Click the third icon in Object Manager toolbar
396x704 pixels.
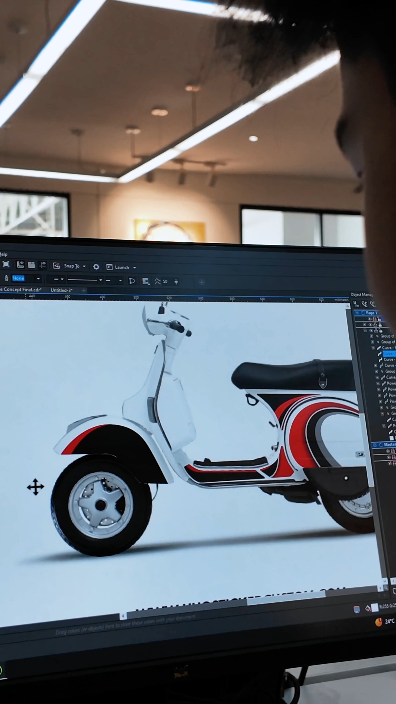tap(373, 304)
